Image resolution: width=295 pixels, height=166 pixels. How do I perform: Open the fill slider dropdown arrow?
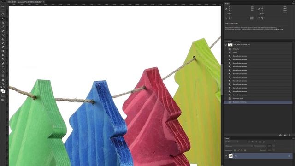pos(274,150)
